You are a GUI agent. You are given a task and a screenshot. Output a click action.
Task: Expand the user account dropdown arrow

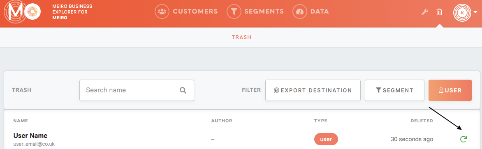[x=475, y=13]
